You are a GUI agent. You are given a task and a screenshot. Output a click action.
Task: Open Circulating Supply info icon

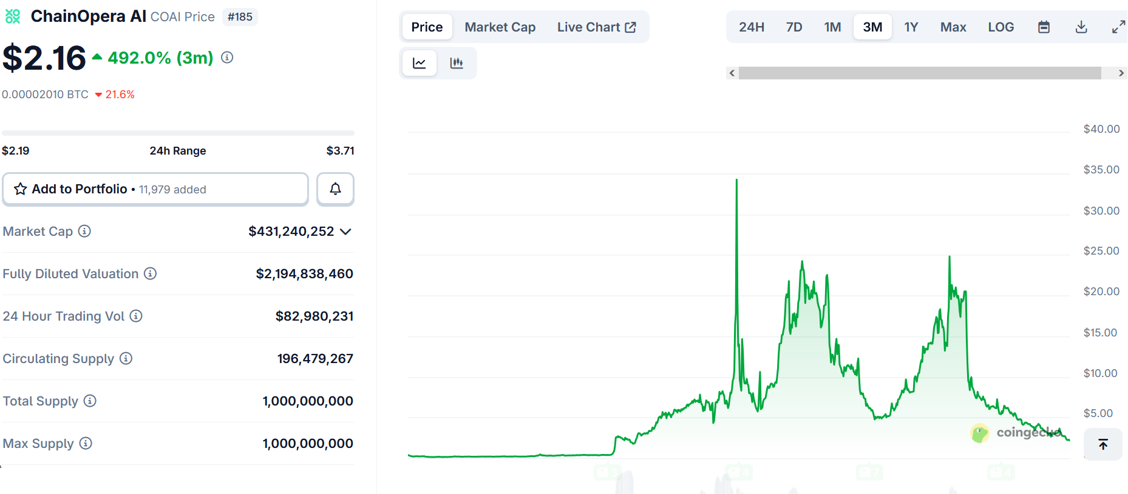pyautogui.click(x=126, y=358)
